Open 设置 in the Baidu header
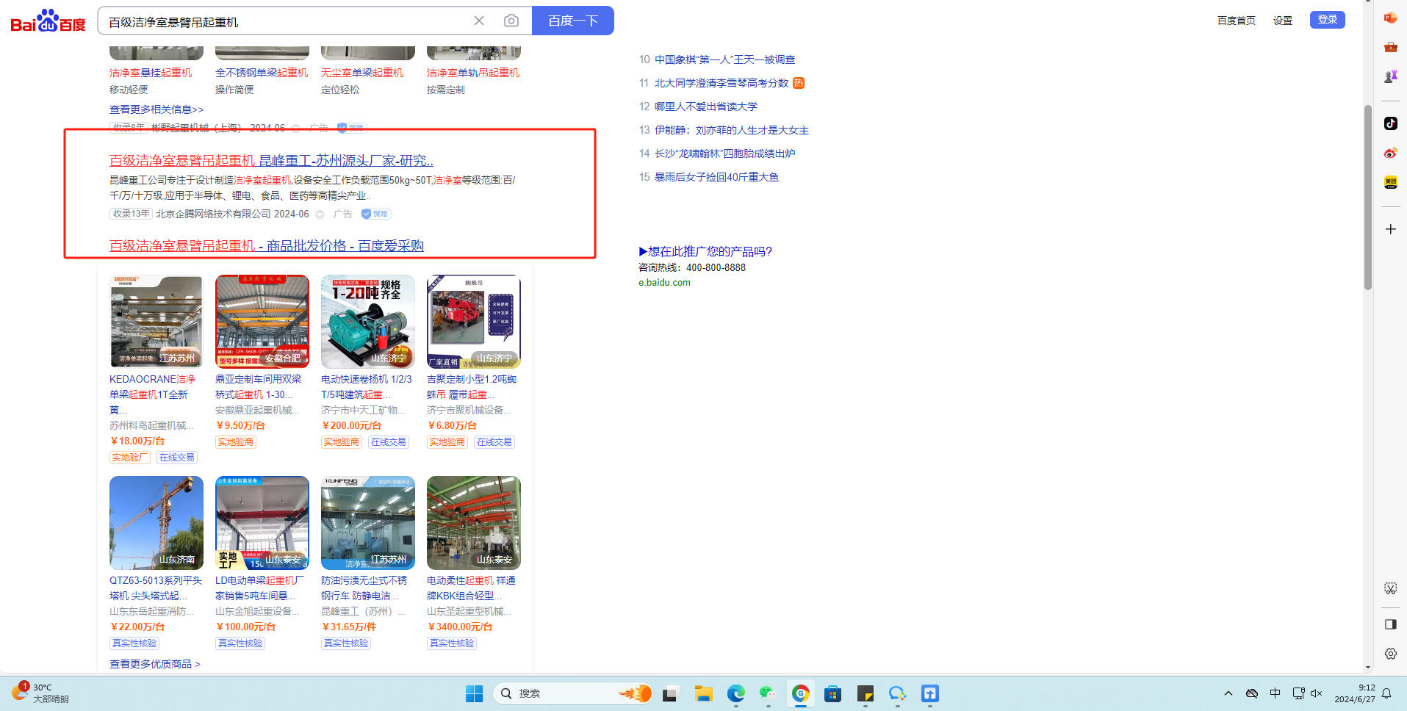Screen dimensions: 1407x711 (x=1283, y=21)
